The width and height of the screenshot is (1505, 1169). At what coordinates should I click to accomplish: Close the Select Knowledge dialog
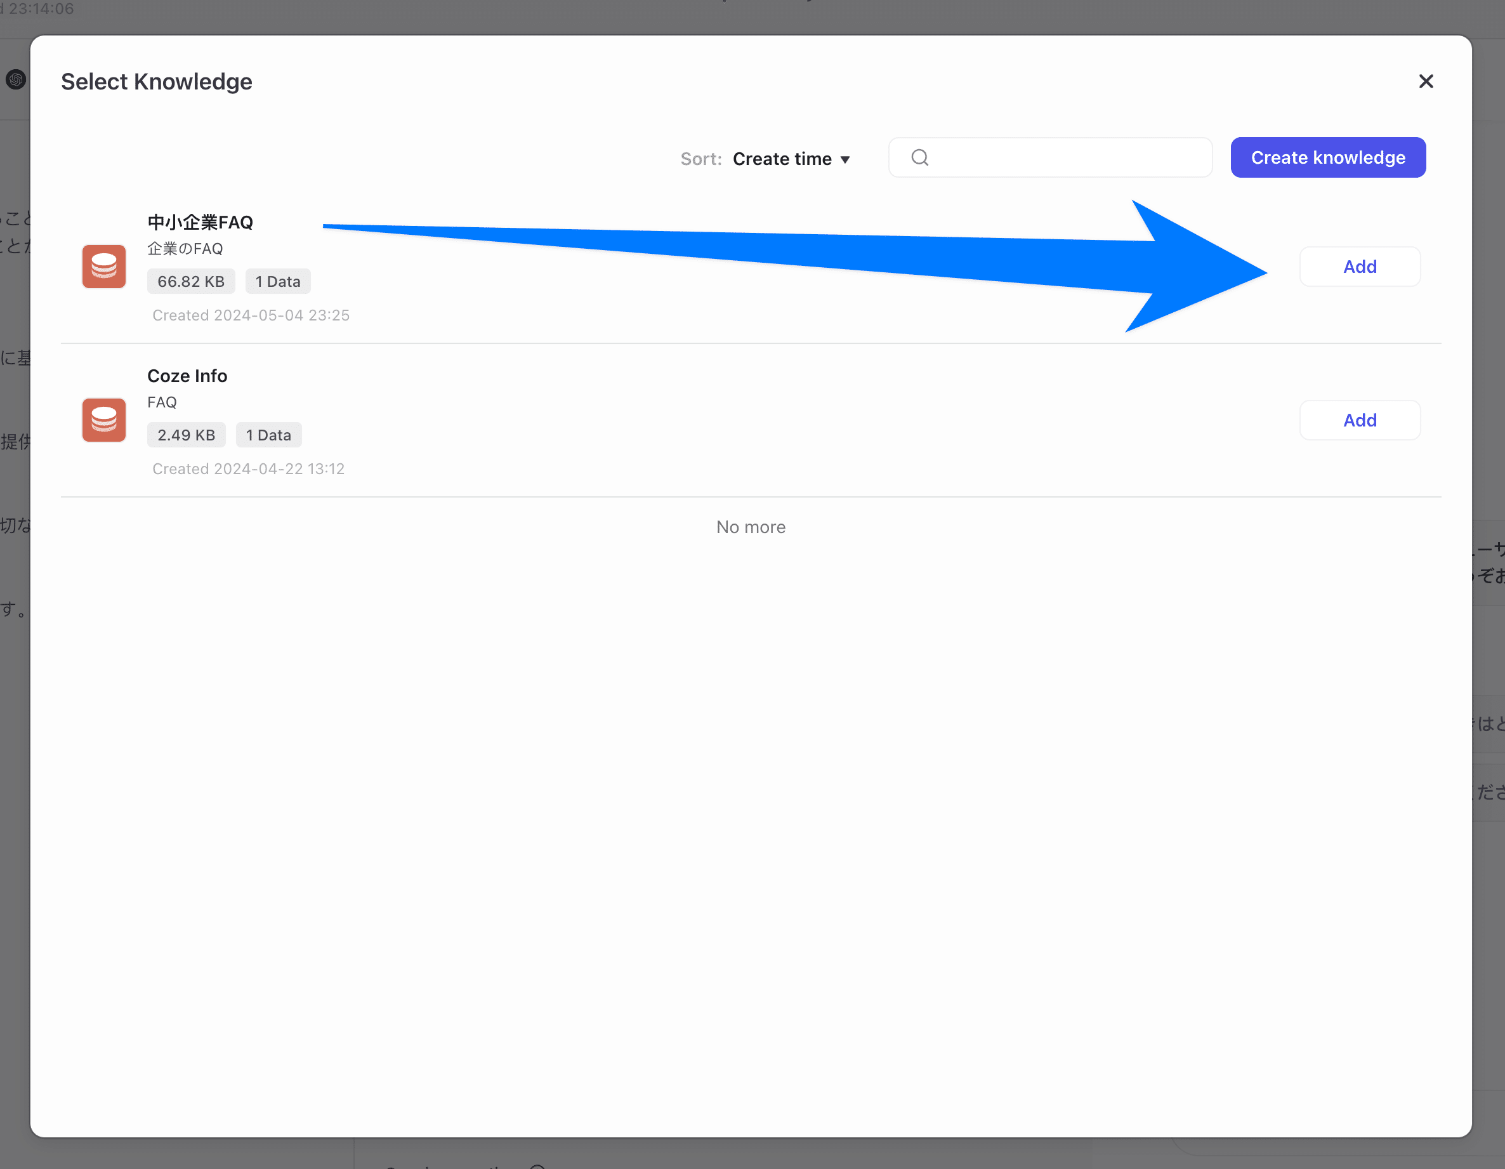point(1426,81)
